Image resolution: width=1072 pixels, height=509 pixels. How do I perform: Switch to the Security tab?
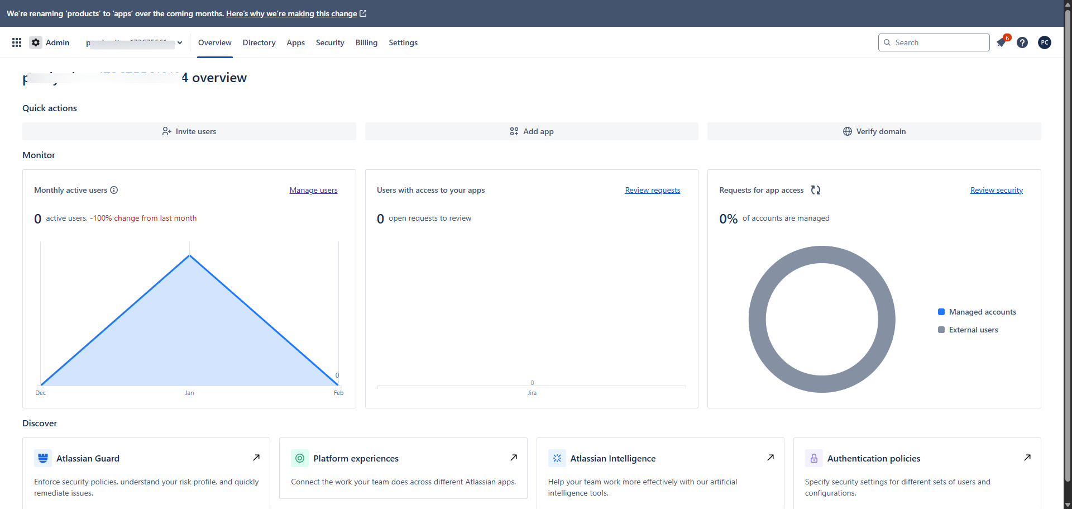[329, 42]
